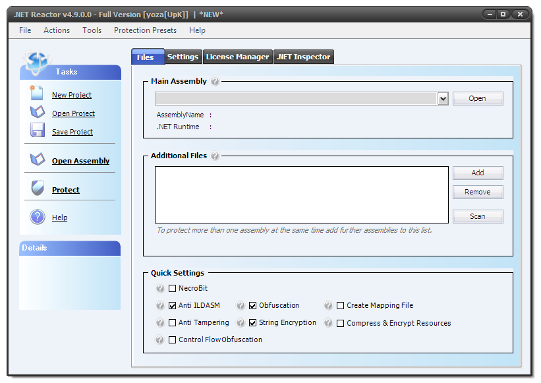Open the Protection Presets menu

(x=145, y=30)
